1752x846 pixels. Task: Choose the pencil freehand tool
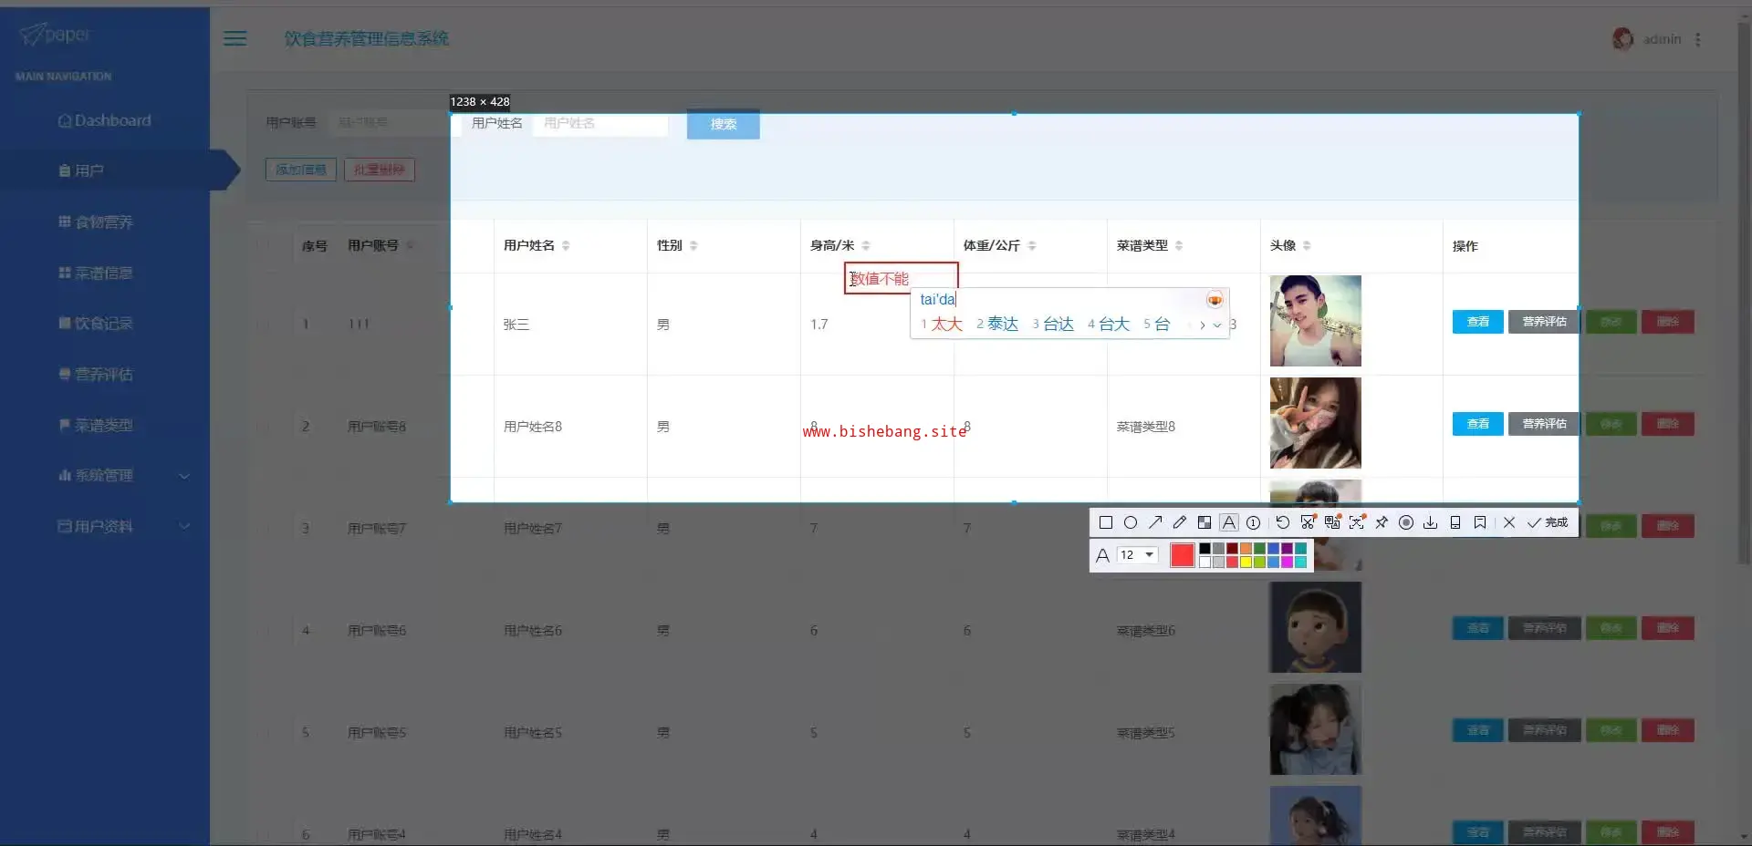[x=1180, y=522]
